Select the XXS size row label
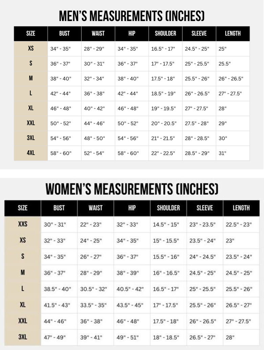Image resolution: width=264 pixels, height=350 pixels. 23,224
